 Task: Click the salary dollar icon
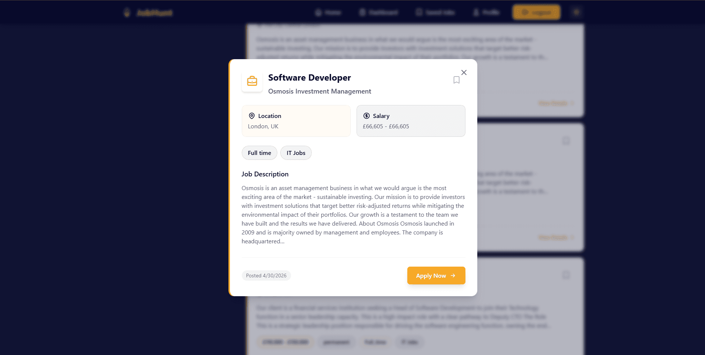click(367, 116)
